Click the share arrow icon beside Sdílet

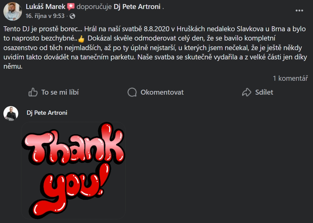247,92
